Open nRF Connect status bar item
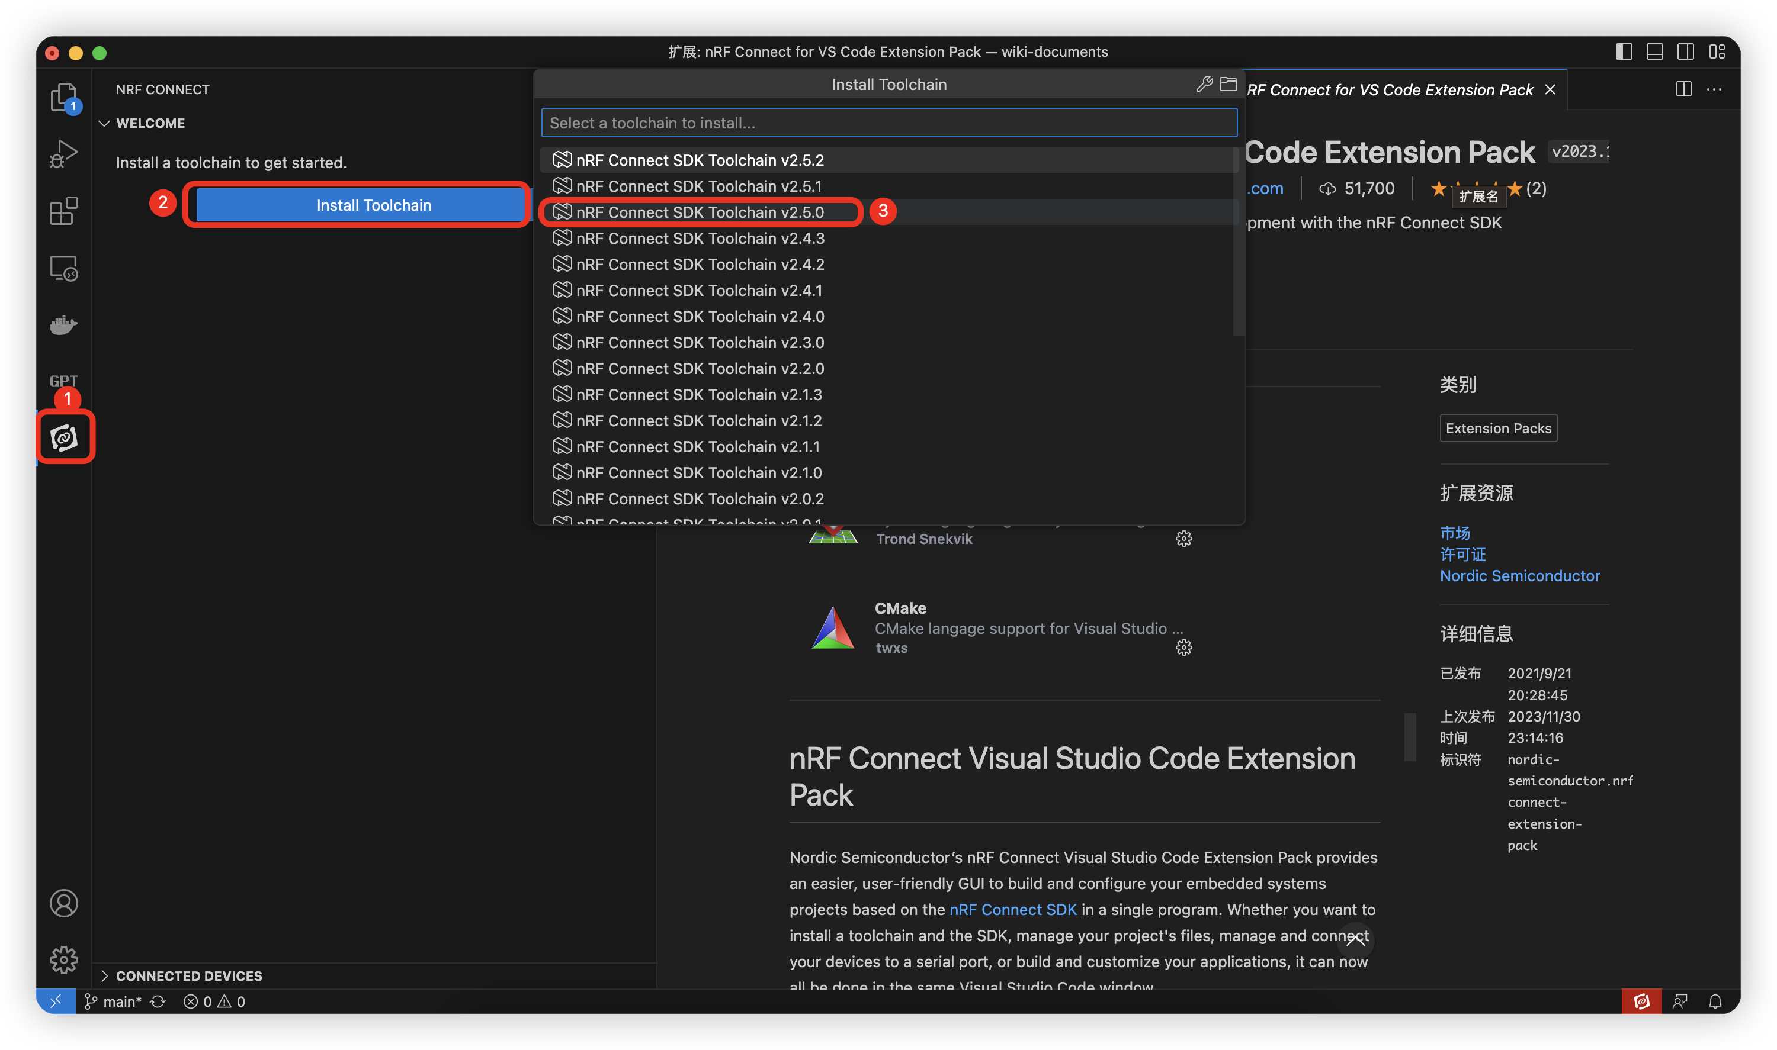The image size is (1777, 1050). point(1641,1001)
